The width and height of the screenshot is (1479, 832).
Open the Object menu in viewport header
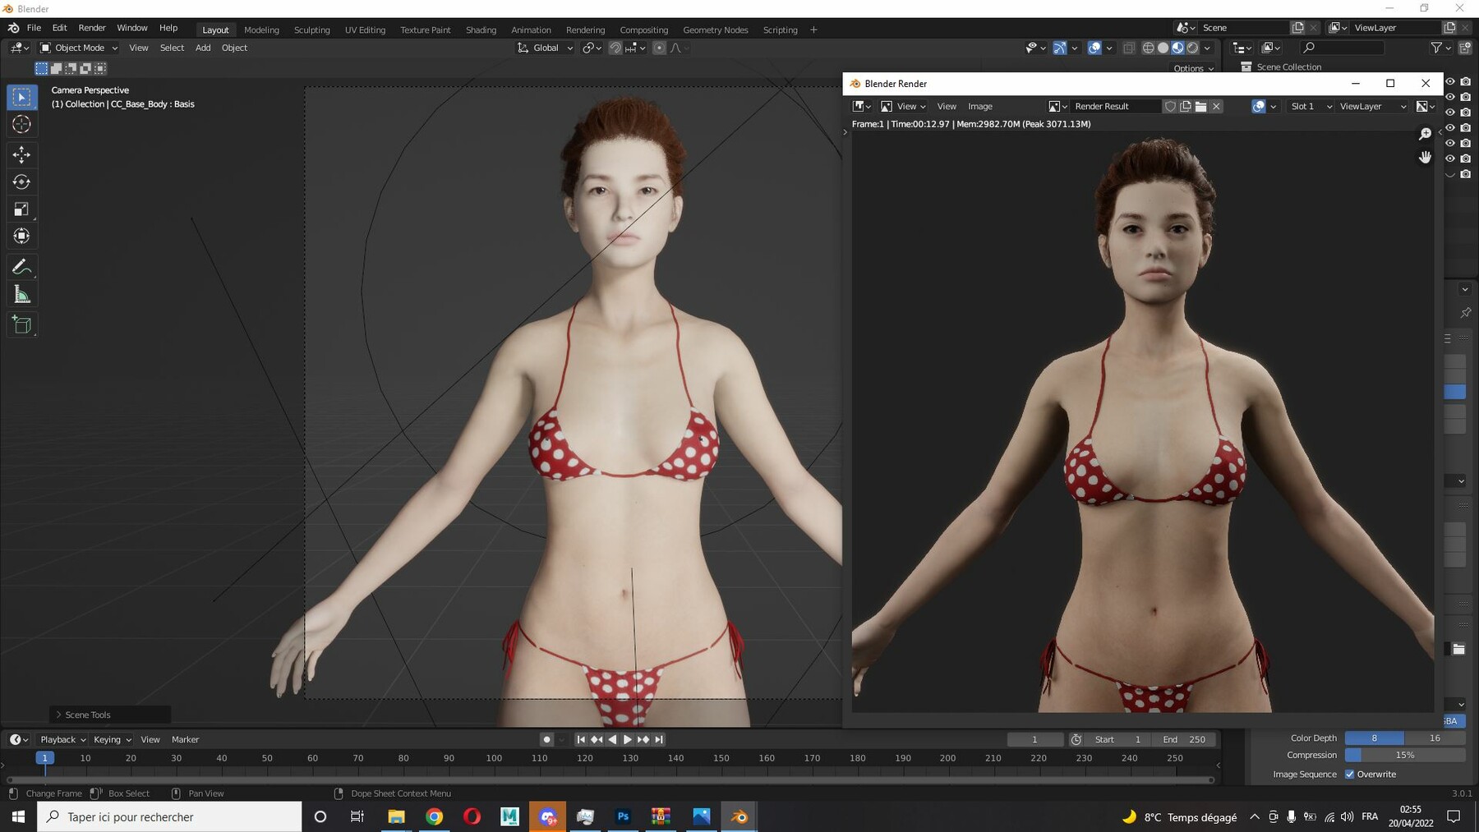click(x=234, y=48)
